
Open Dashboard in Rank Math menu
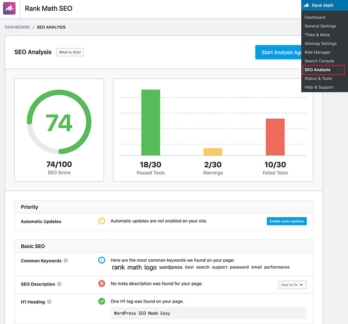point(315,17)
